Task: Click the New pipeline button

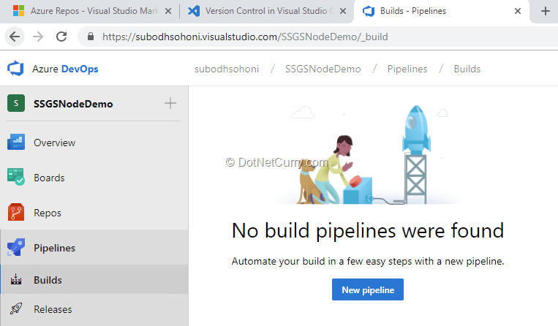Action: (x=368, y=289)
